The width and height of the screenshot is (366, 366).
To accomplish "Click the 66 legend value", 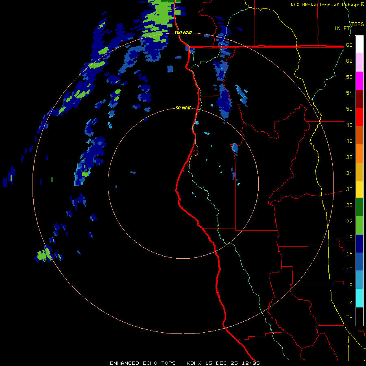I will [349, 45].
